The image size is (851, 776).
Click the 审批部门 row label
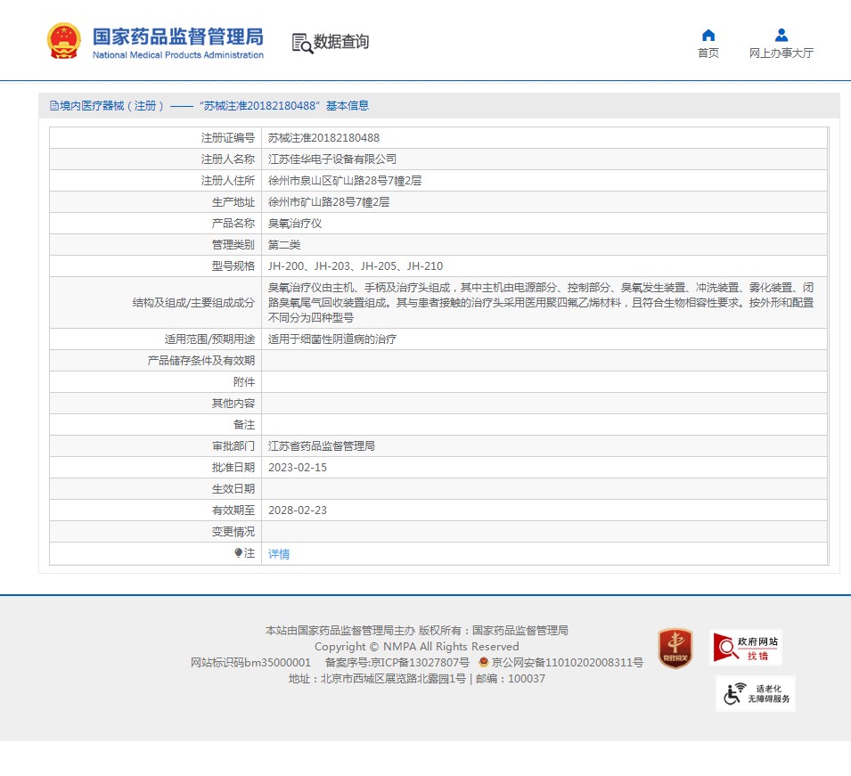tap(233, 446)
